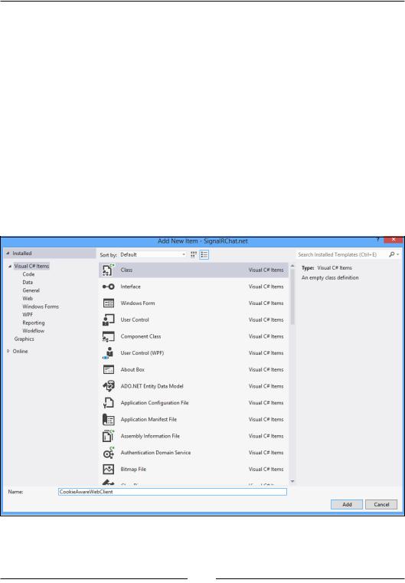Close the Add New Item dialog
The image size is (405, 583).
coord(394,240)
